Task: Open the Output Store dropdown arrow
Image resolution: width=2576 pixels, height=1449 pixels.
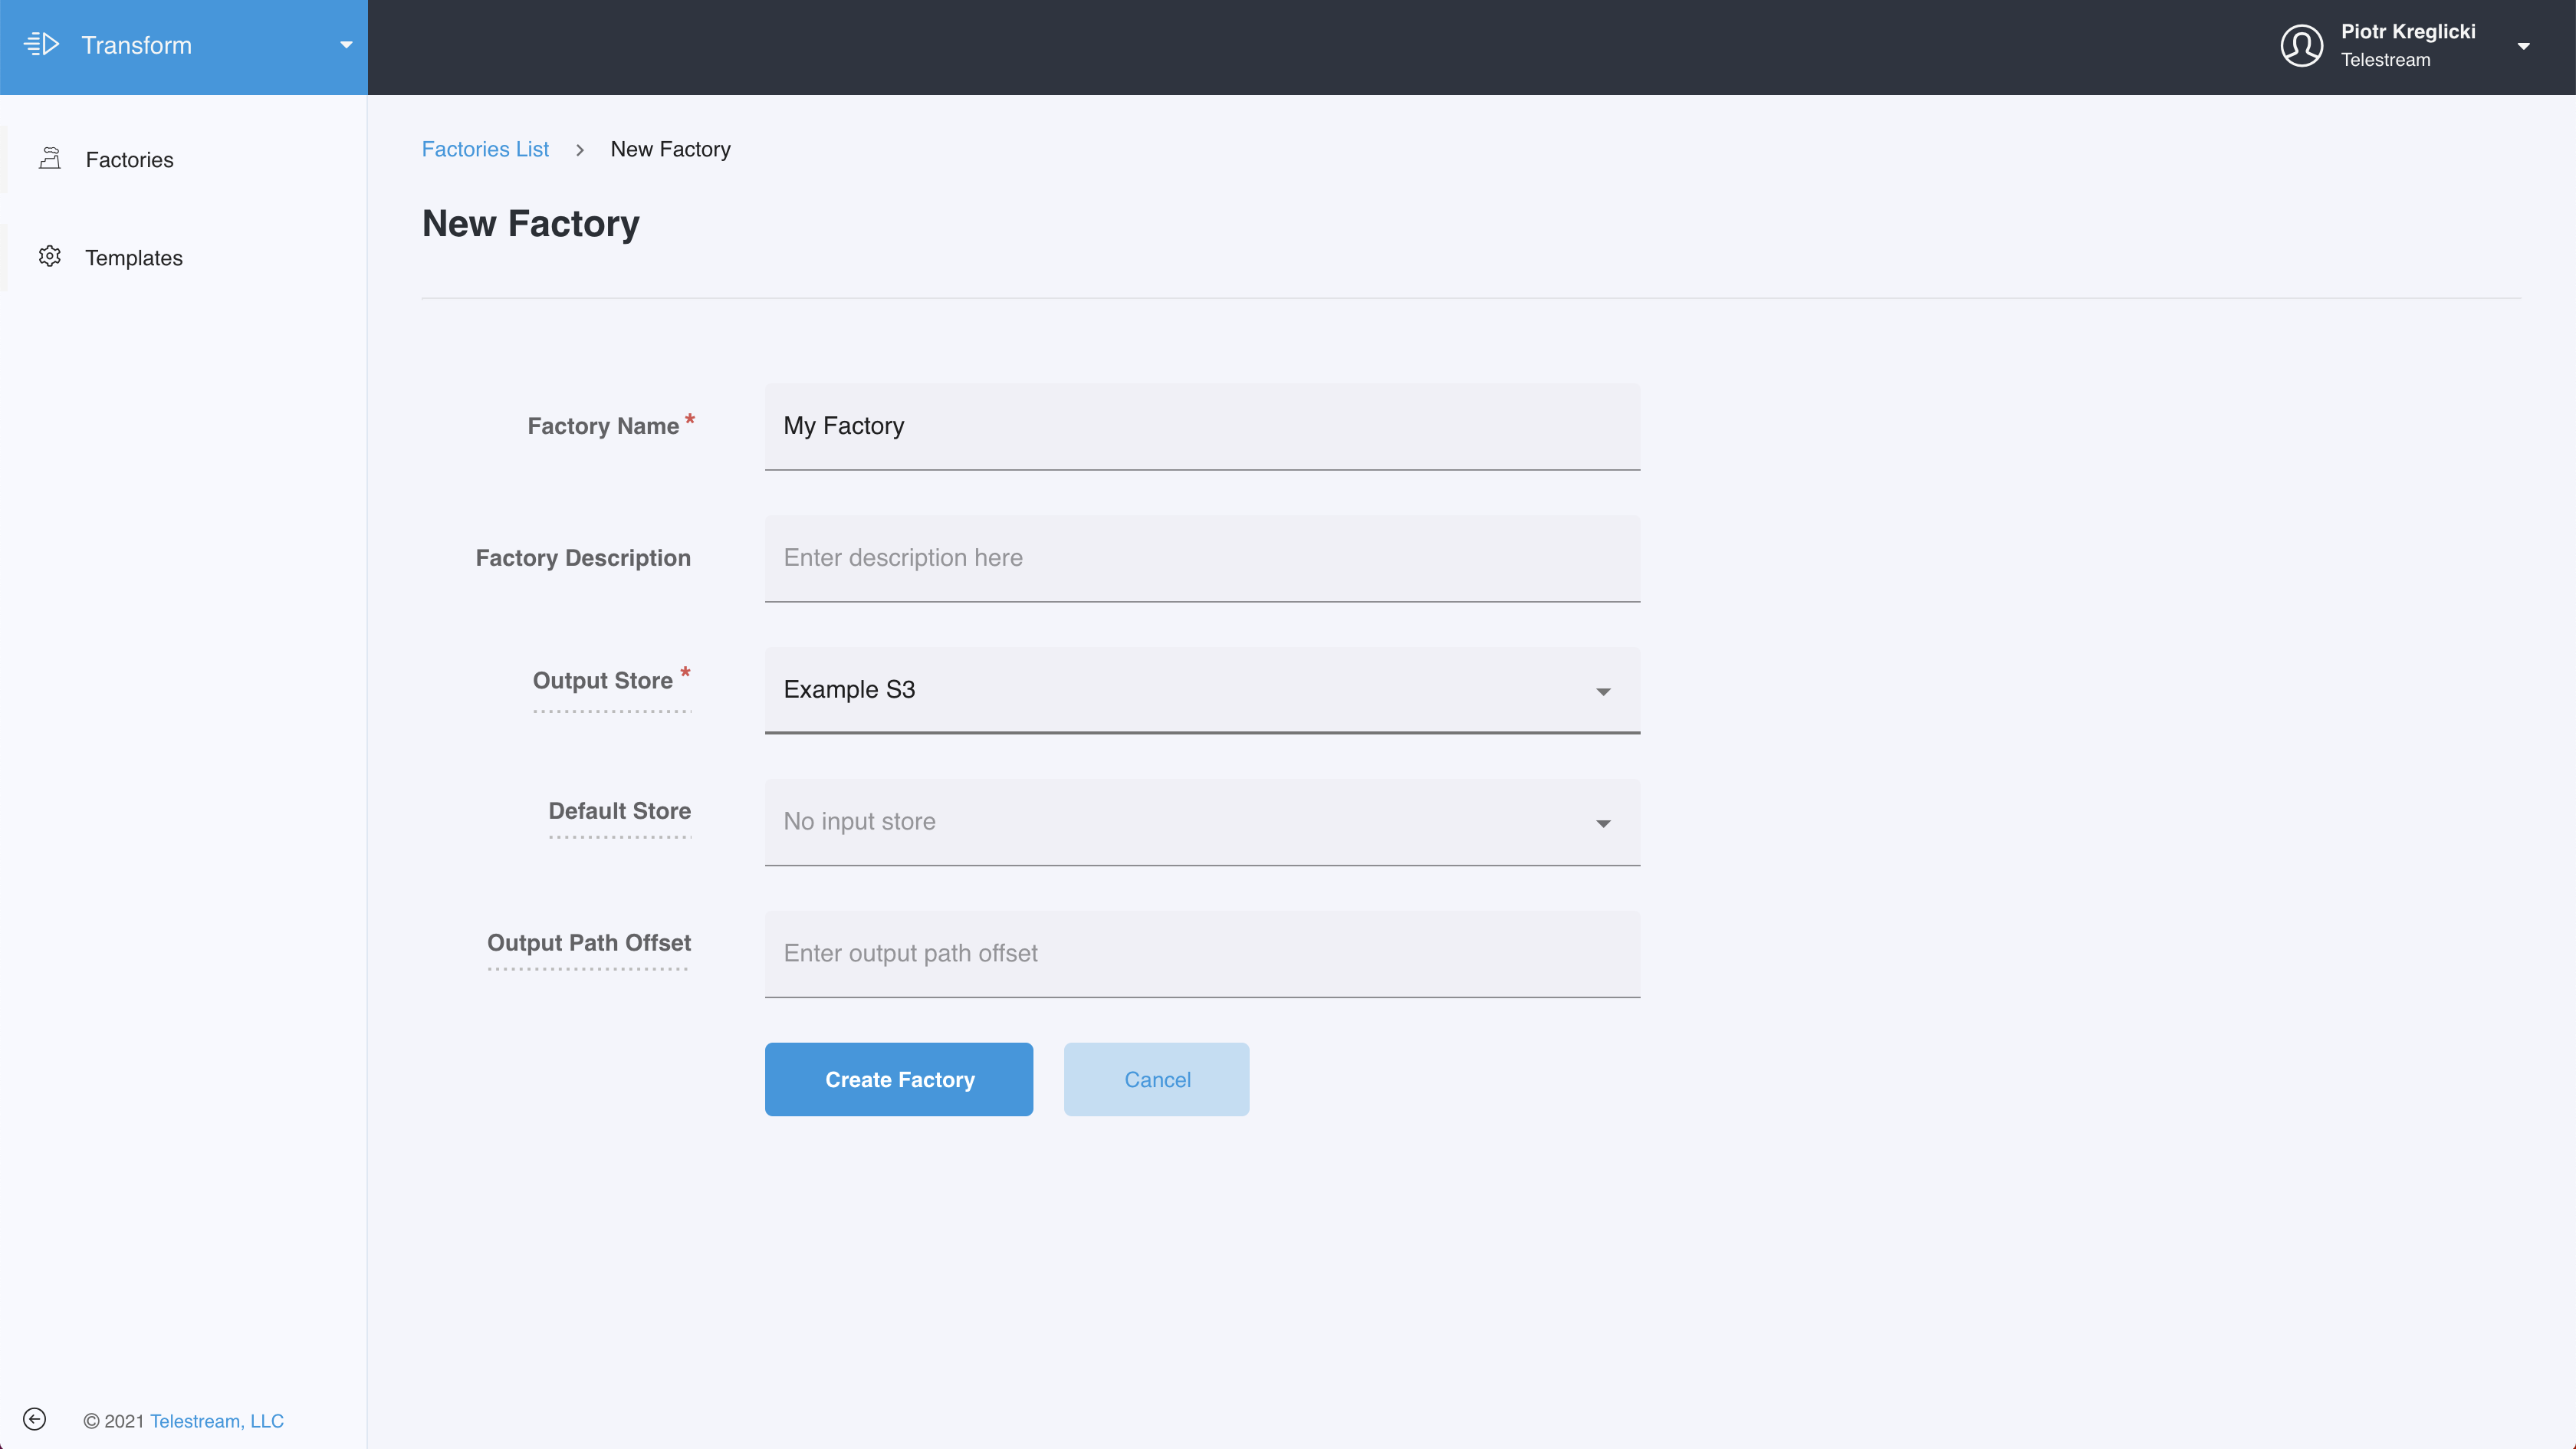Action: [1603, 691]
